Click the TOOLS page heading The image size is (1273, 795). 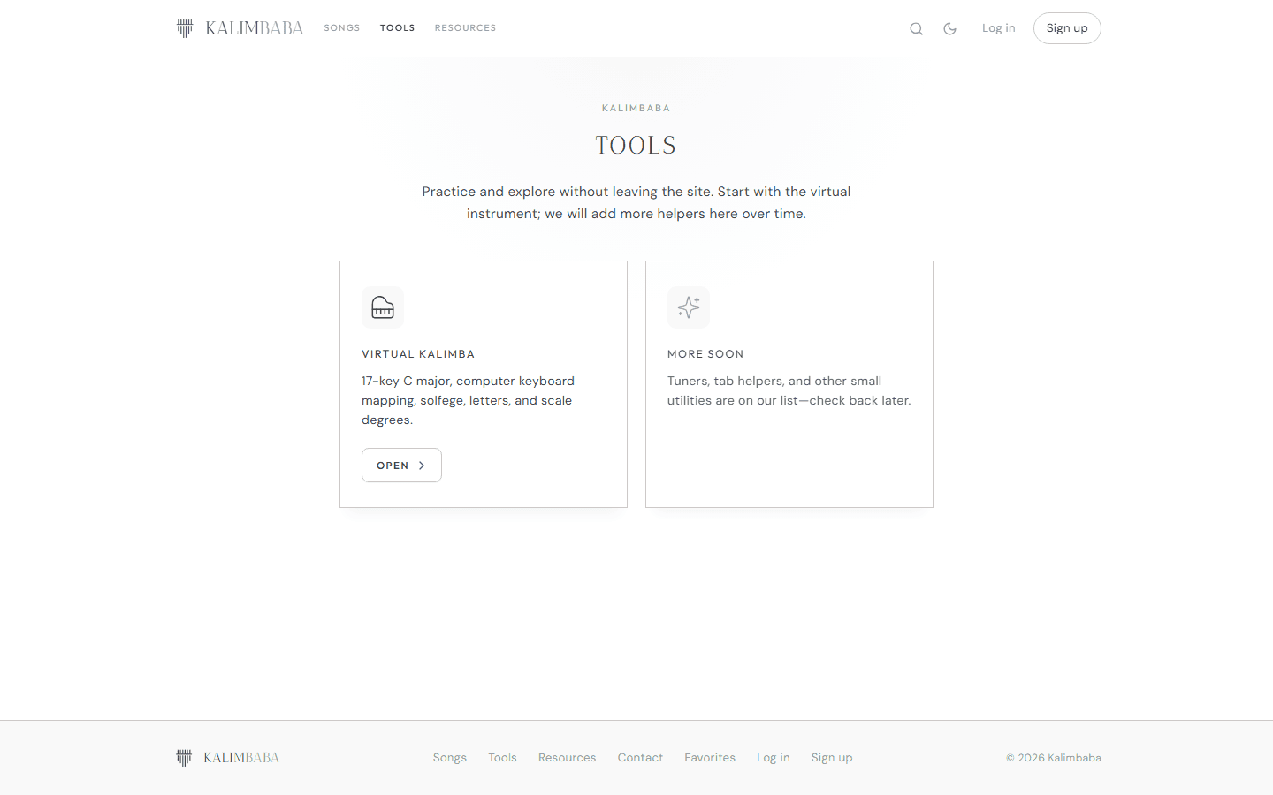tap(636, 146)
